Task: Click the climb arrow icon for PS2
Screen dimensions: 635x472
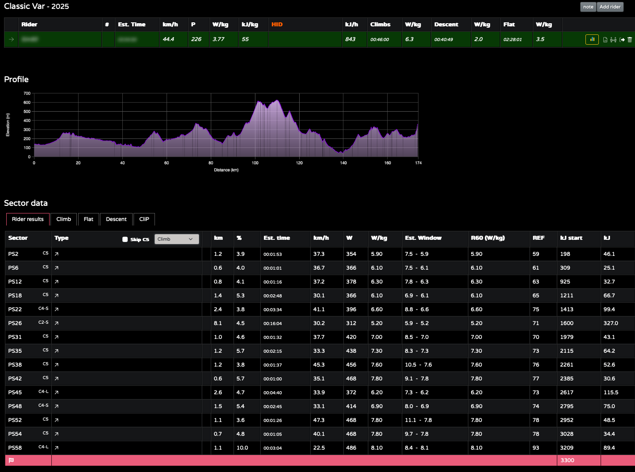Action: tap(57, 254)
